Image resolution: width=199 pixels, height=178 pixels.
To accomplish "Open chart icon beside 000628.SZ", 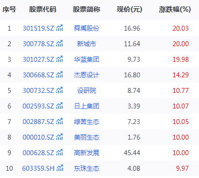I will [x=59, y=153].
